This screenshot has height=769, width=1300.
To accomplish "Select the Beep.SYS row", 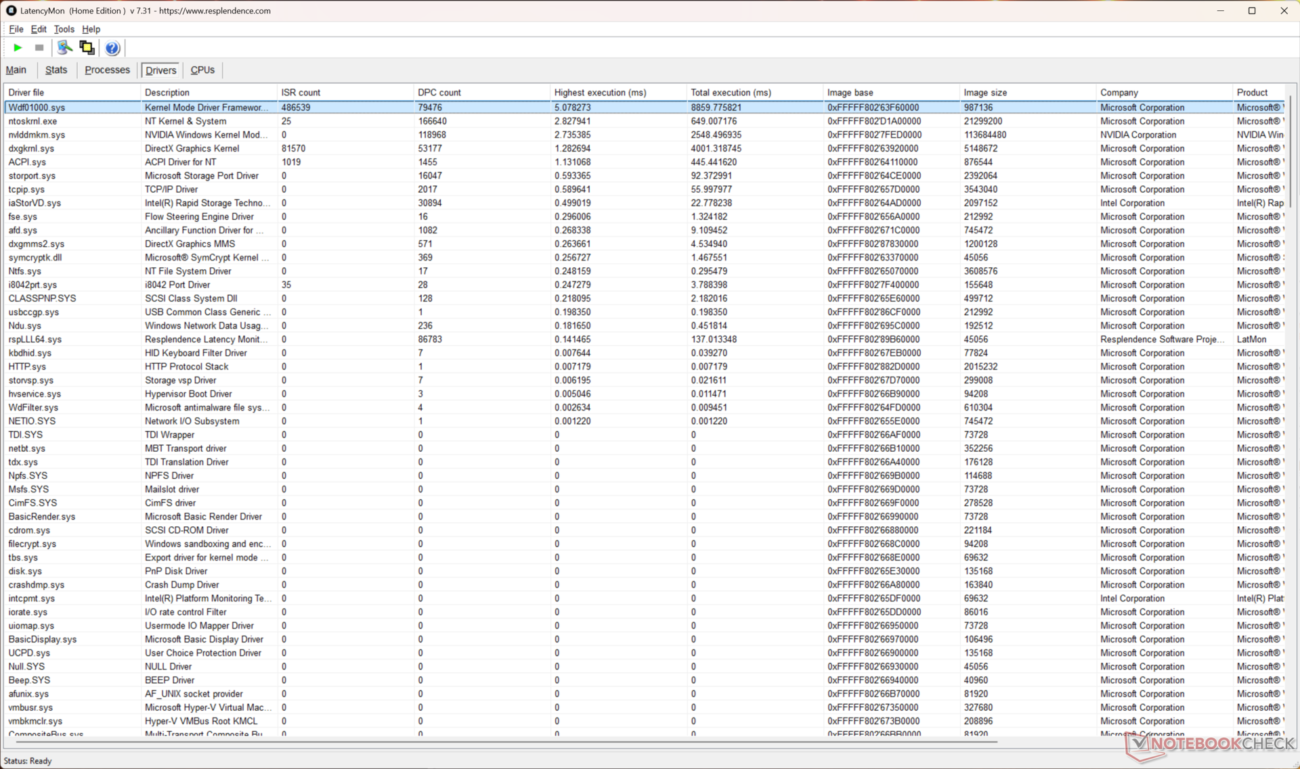I will tap(645, 680).
